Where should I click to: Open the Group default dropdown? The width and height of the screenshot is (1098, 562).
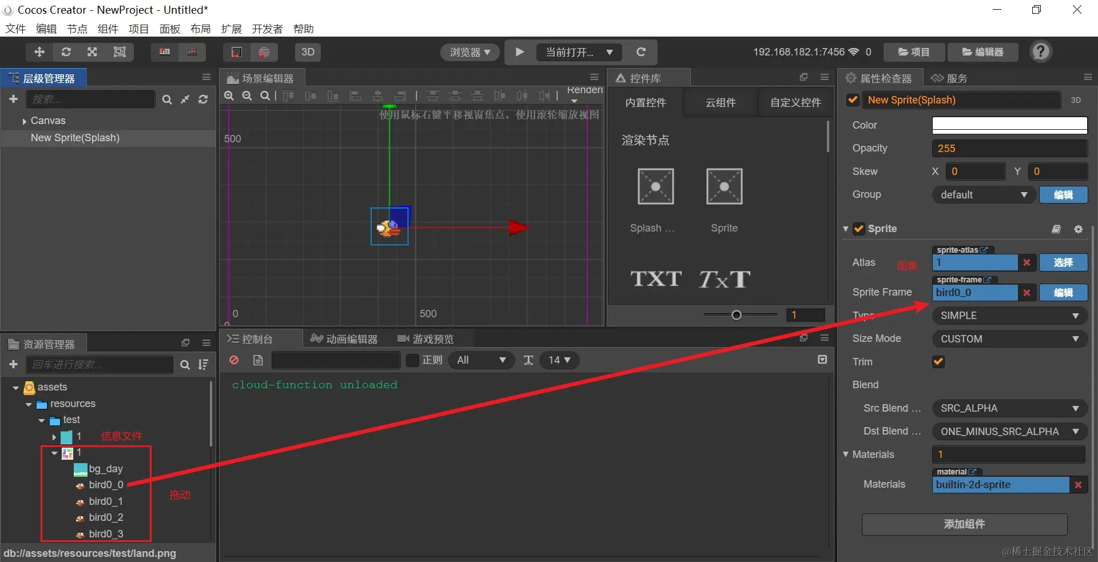(984, 195)
